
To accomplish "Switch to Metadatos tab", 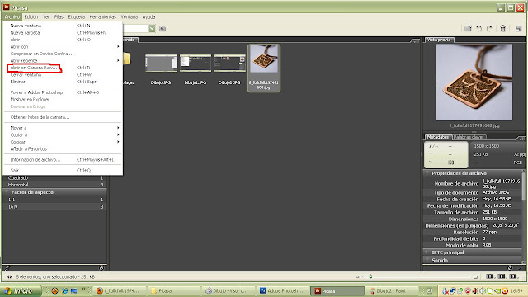I will pyautogui.click(x=437, y=137).
